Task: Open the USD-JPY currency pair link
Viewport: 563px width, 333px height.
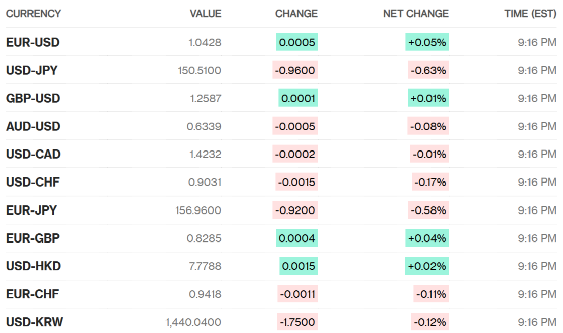Action: click(x=31, y=70)
